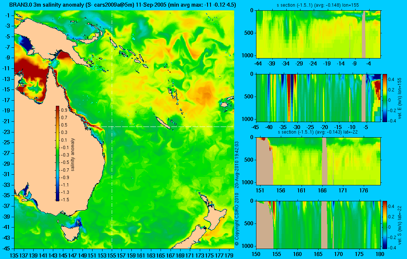Open the top salinity section plot at lon=155
This screenshot has height=259, width=407.
point(319,34)
